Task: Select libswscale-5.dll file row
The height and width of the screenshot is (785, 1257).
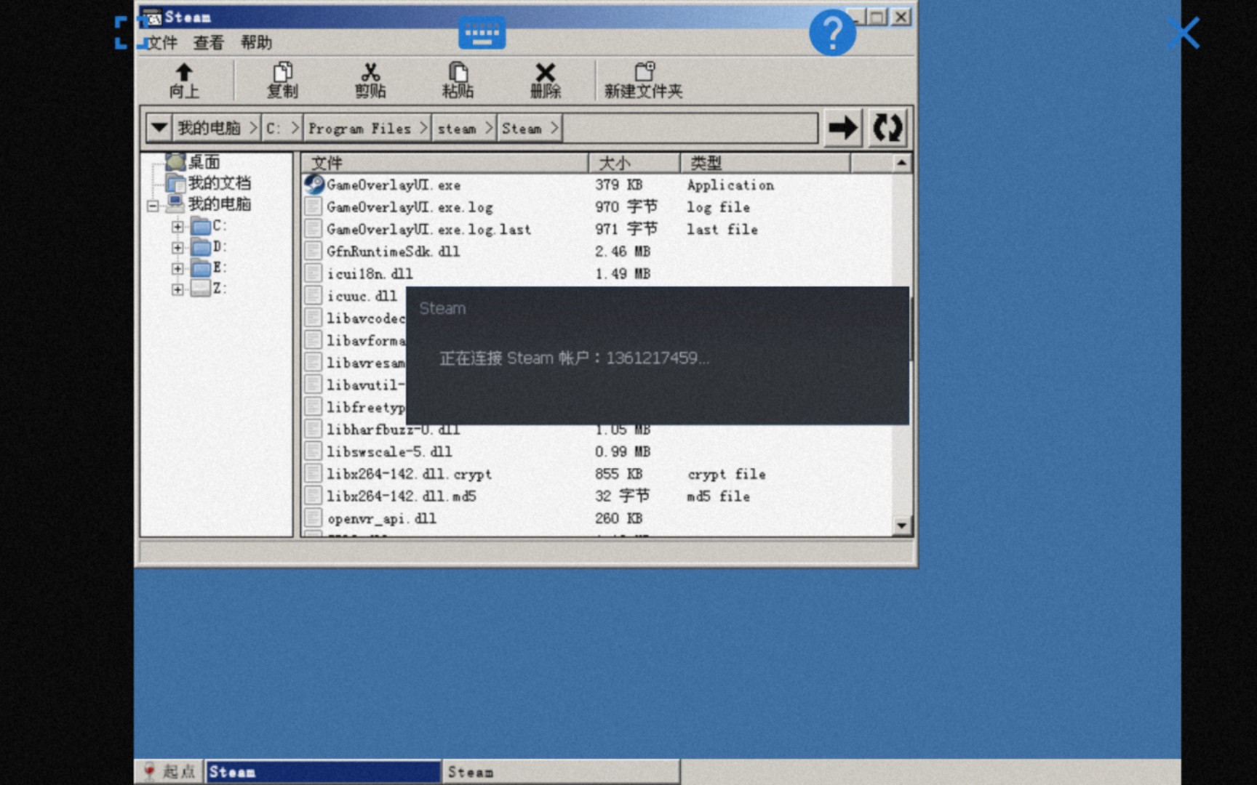Action: 597,451
